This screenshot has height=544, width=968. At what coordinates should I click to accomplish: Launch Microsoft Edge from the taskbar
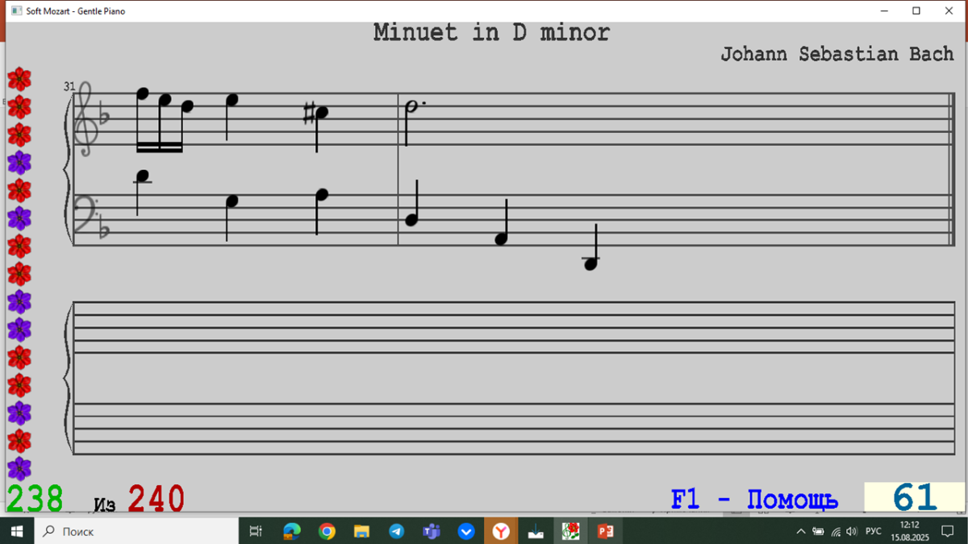(x=291, y=531)
